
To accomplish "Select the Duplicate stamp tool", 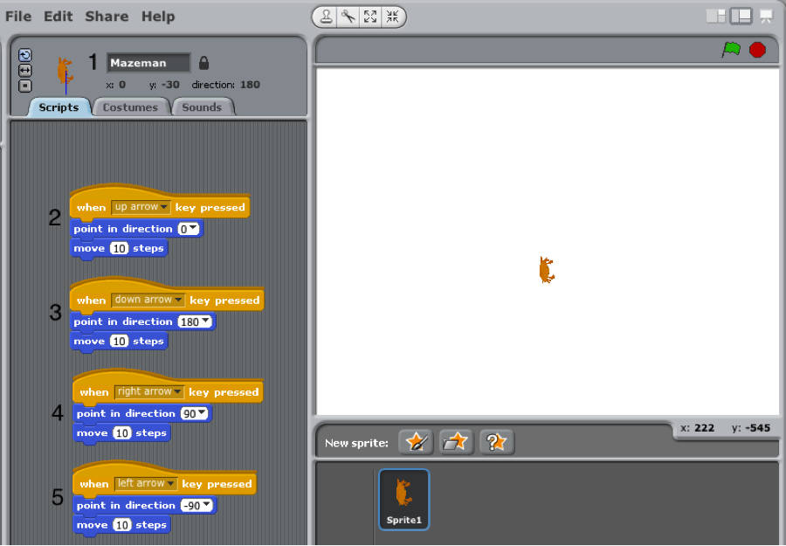I will pyautogui.click(x=325, y=17).
